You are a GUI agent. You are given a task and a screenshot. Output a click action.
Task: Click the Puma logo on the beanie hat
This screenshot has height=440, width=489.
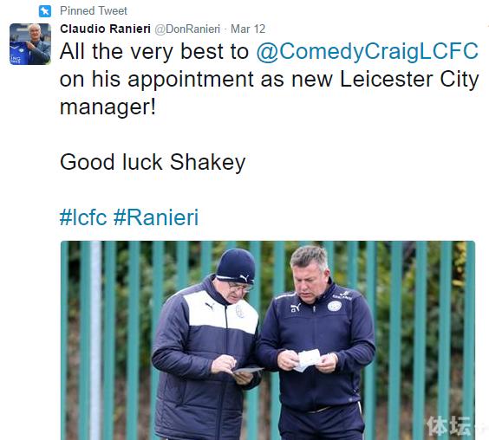(x=244, y=278)
